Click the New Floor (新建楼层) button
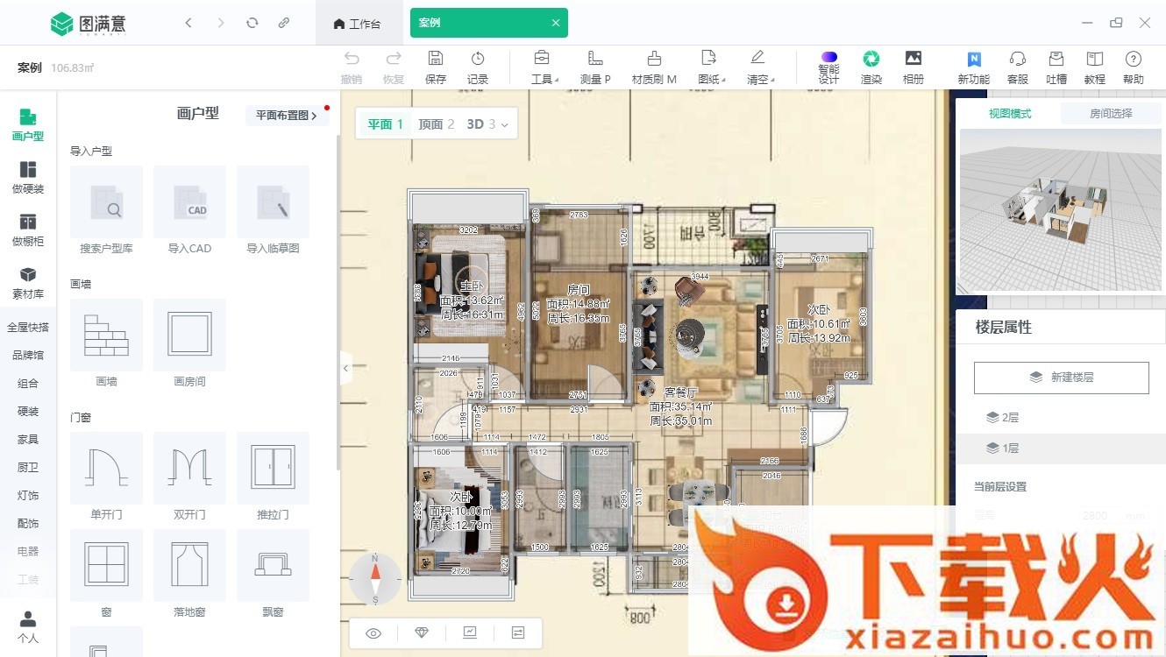Viewport: 1166px width, 657px height. click(x=1061, y=378)
